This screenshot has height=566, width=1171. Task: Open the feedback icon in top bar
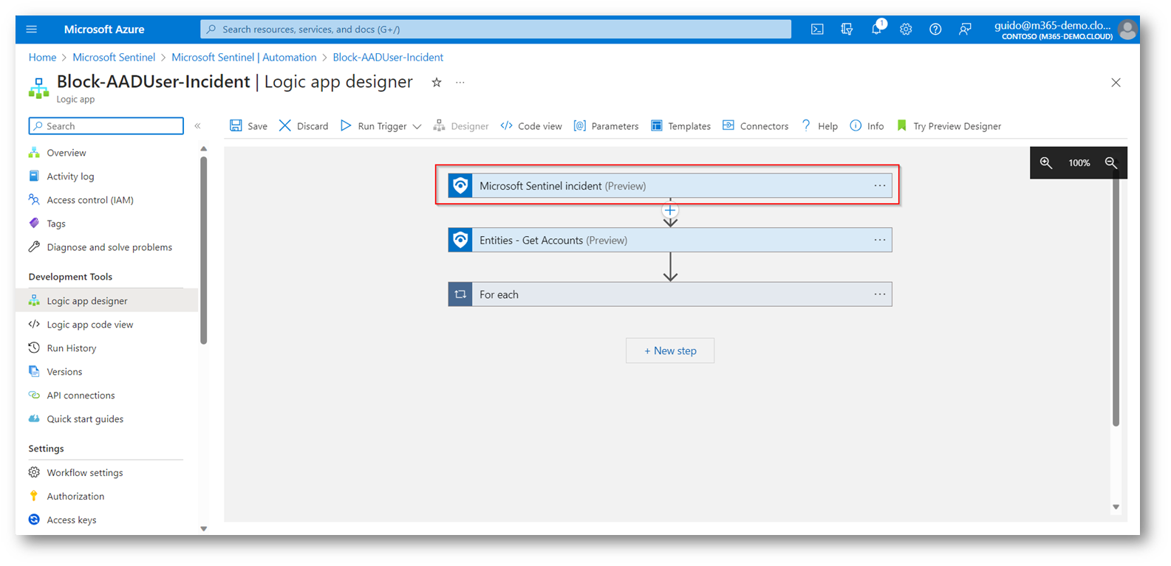tap(965, 30)
